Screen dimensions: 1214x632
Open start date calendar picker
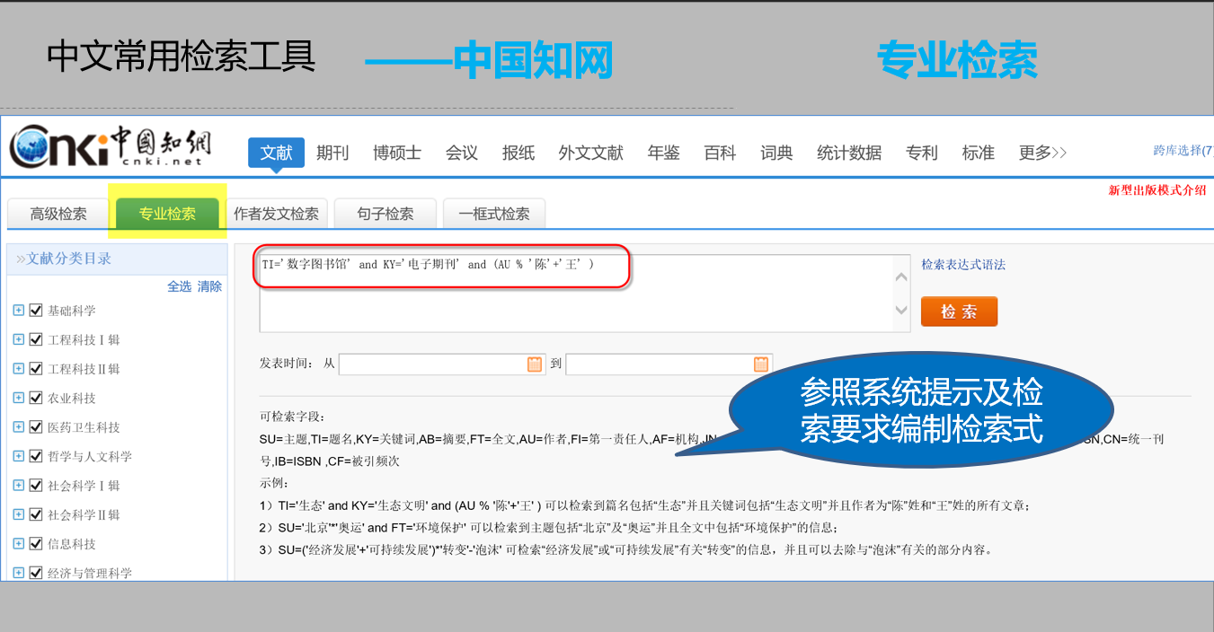[535, 364]
